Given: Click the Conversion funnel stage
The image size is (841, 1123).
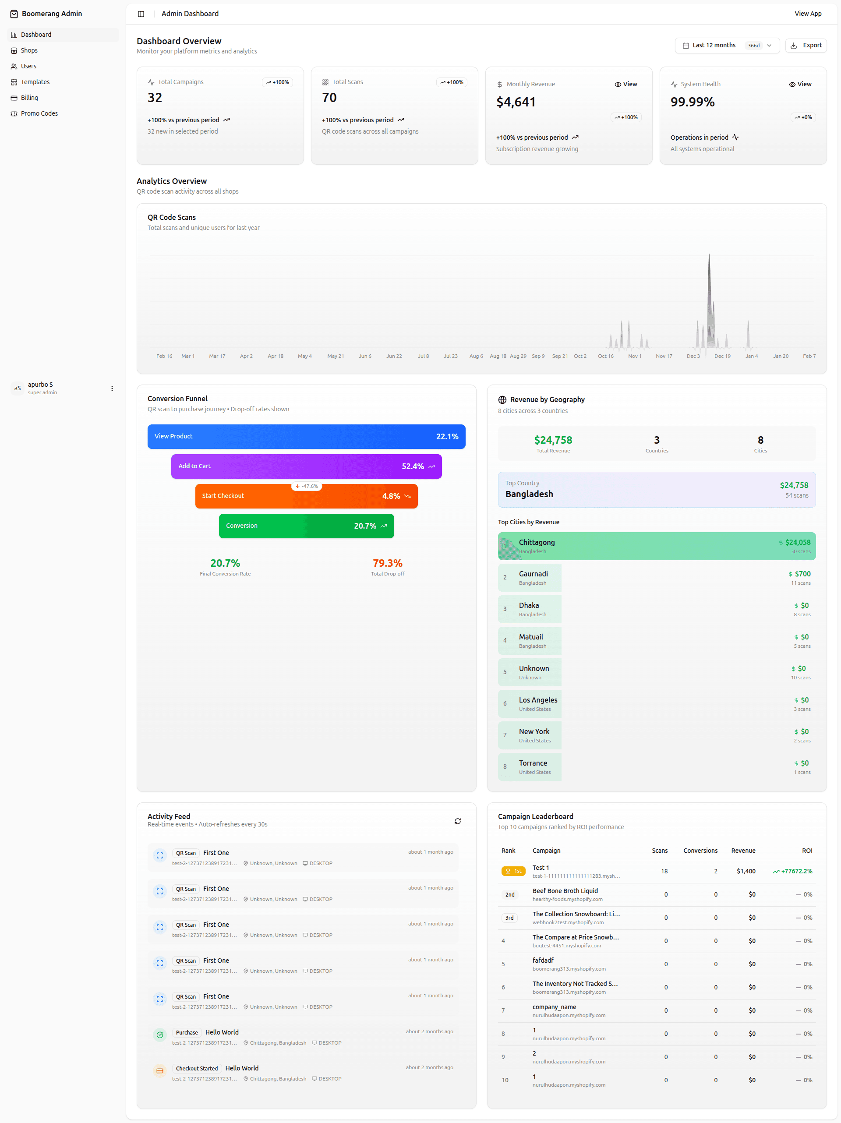Looking at the screenshot, I should [306, 526].
